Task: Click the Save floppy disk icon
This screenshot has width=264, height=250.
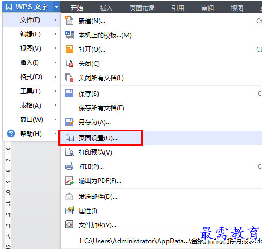Action: pyautogui.click(x=69, y=93)
